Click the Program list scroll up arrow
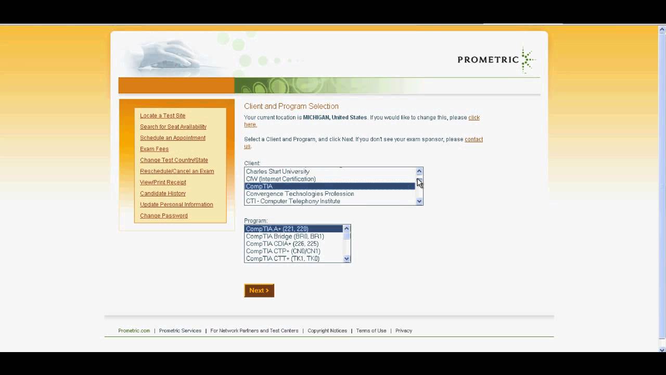The image size is (666, 375). (347, 229)
